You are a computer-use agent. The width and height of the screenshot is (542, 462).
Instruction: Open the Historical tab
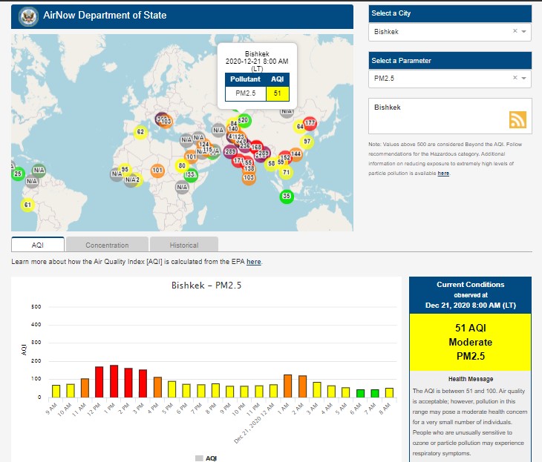point(184,245)
